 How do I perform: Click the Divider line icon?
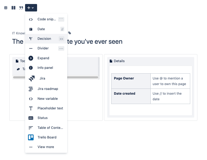(x=31, y=49)
